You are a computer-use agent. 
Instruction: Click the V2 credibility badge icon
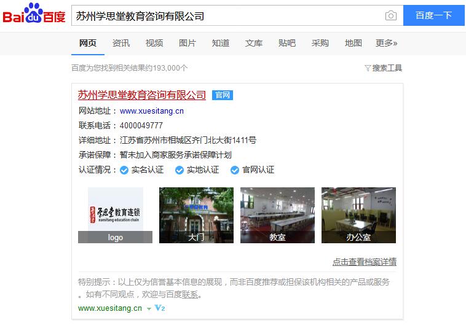(x=160, y=308)
